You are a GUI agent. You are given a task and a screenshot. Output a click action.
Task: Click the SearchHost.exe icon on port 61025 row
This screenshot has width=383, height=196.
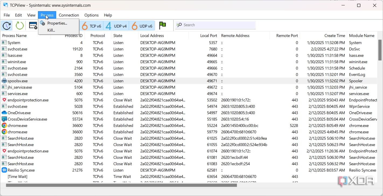(4, 138)
